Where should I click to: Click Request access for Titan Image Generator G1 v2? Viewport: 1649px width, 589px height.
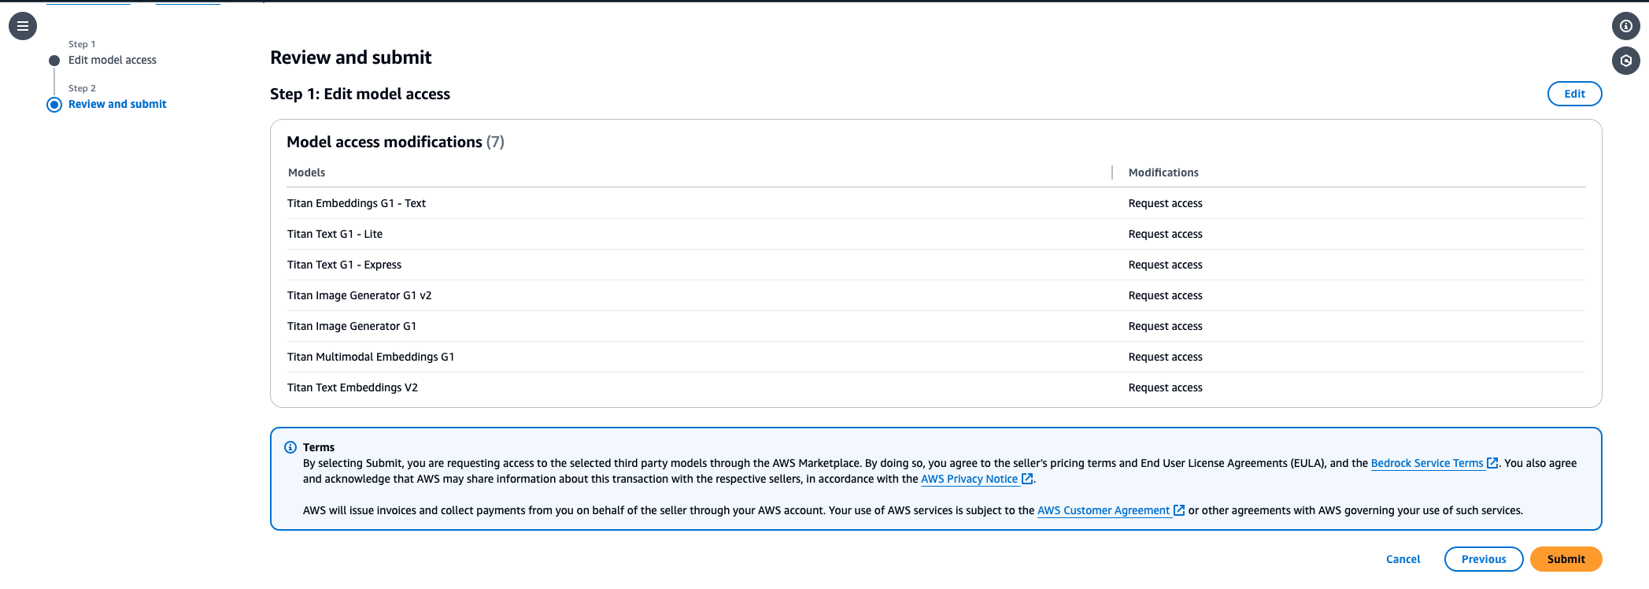[1165, 295]
